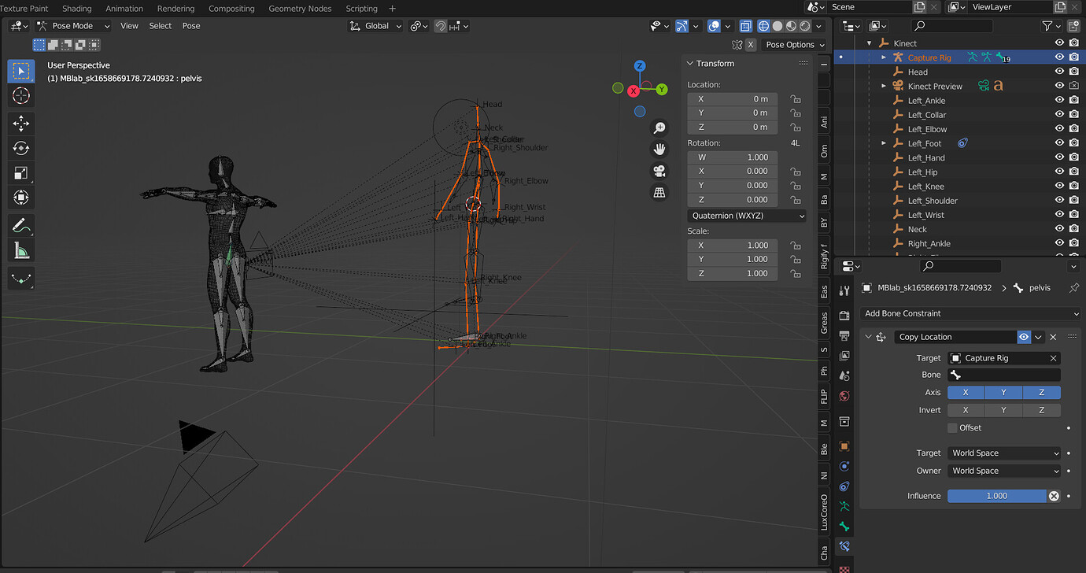The image size is (1086, 573).
Task: Clear the Capture Rig target field
Action: tap(1053, 358)
